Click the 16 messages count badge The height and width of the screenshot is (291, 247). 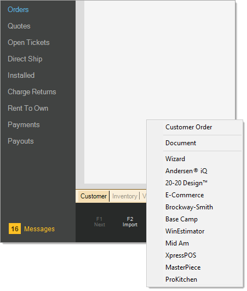tap(15, 229)
